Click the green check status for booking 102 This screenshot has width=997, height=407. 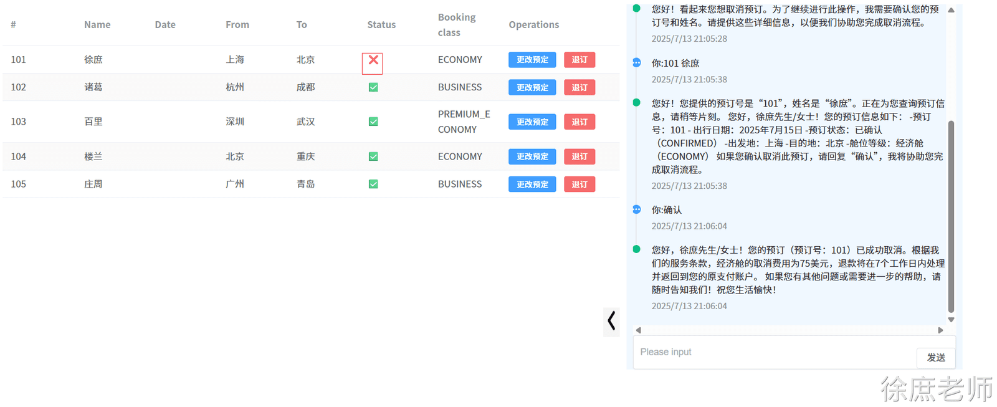pos(373,87)
